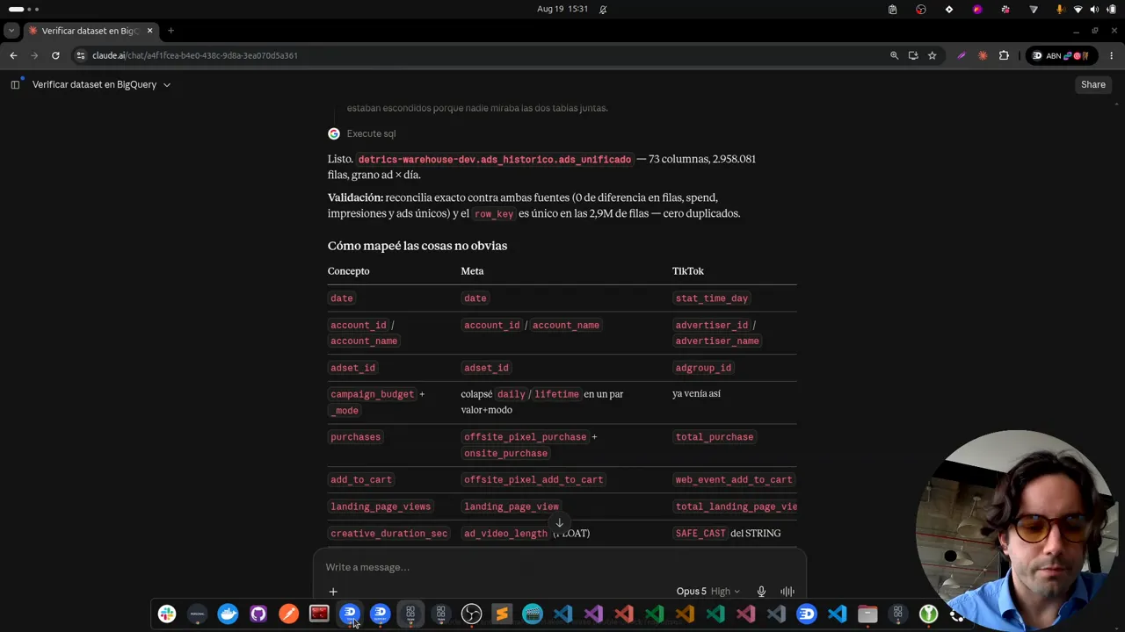Screen dimensions: 1125x632
Task: Click landing_page_view in Meta column
Action: click(512, 506)
